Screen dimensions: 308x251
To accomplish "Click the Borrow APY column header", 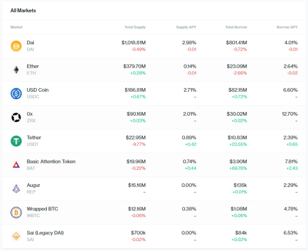I will pyautogui.click(x=287, y=27).
